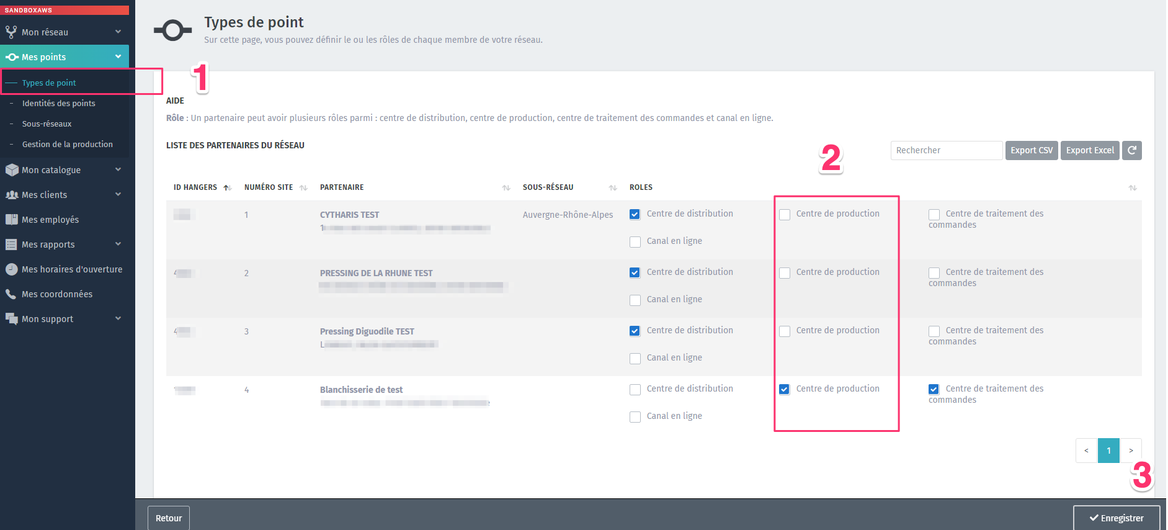This screenshot has width=1168, height=530.
Task: Sort by ID HANGERS column arrow
Action: (x=227, y=187)
